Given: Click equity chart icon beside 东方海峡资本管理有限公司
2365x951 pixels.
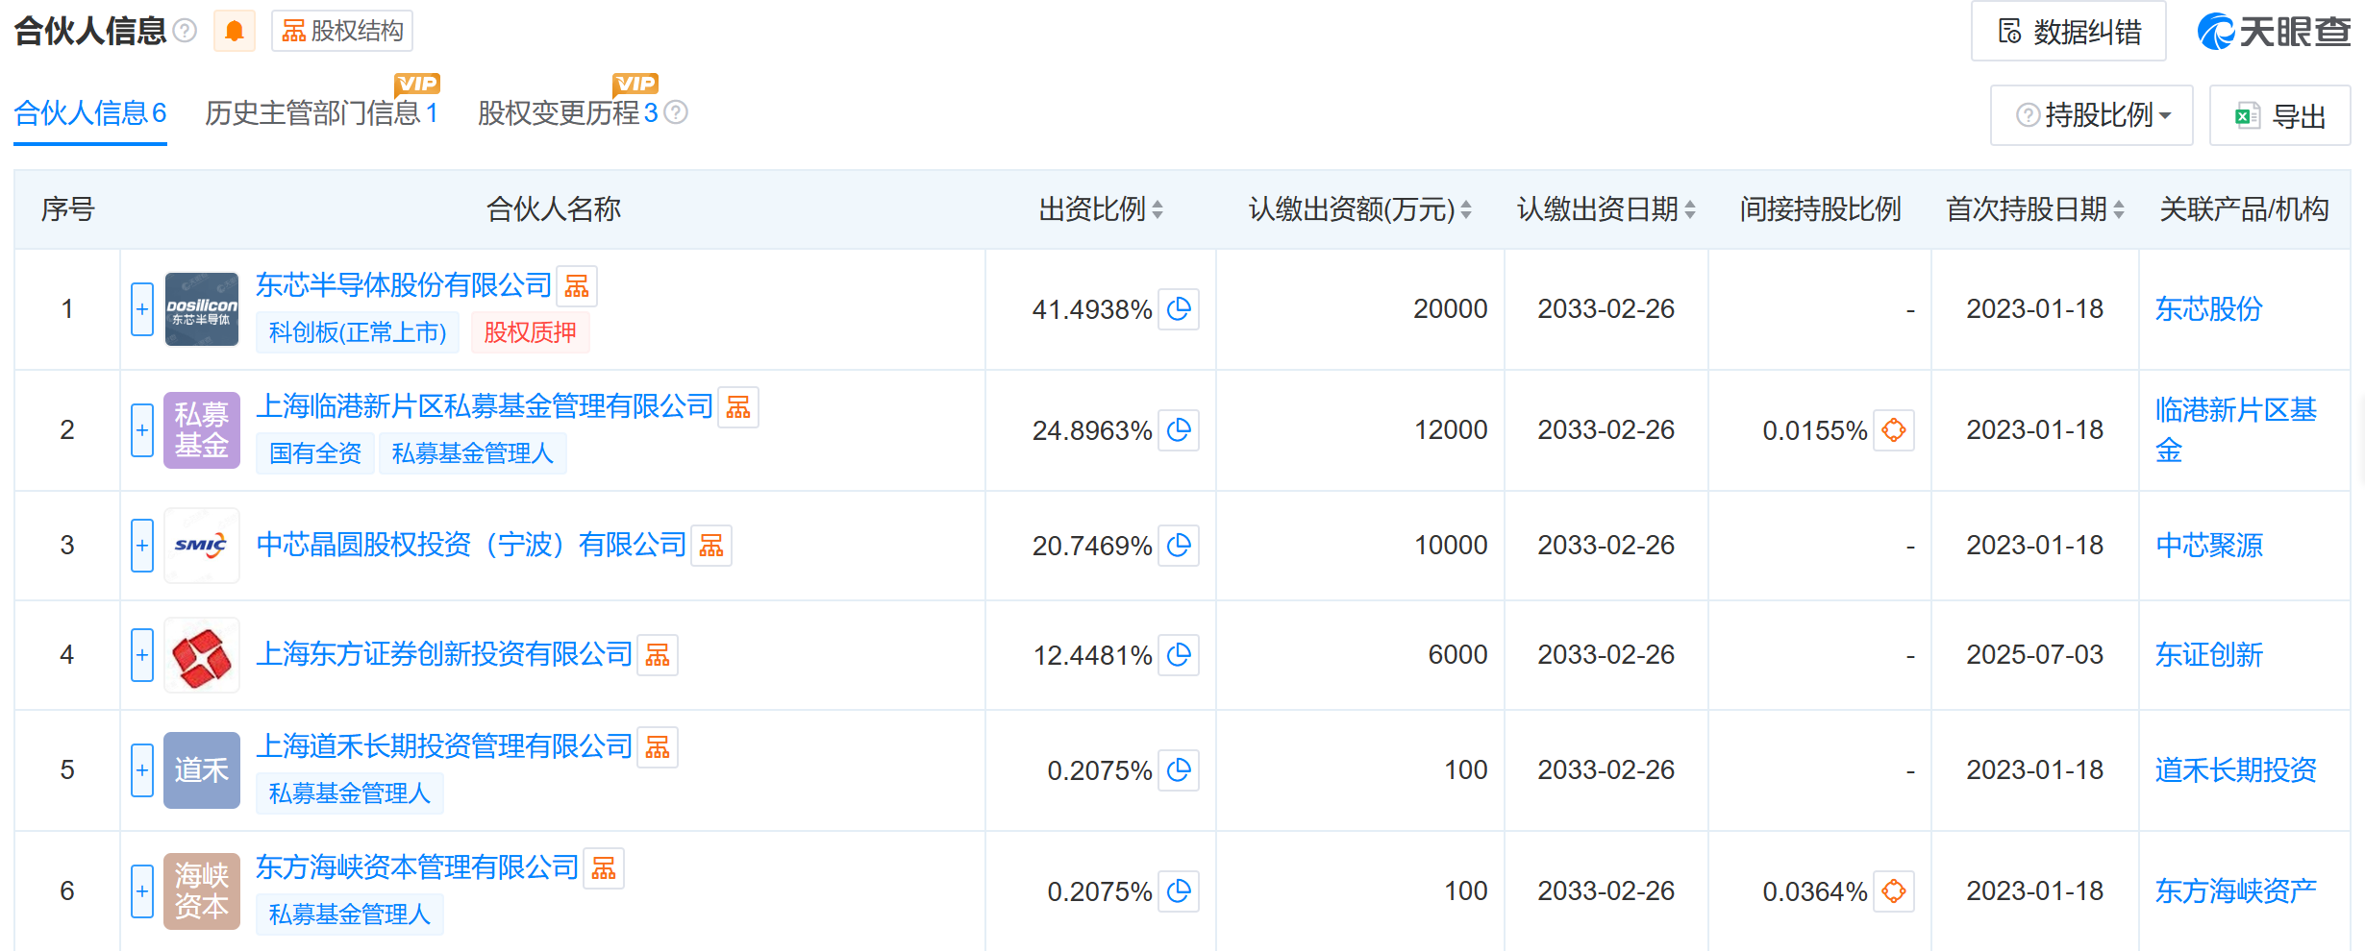Looking at the screenshot, I should coord(606,867).
